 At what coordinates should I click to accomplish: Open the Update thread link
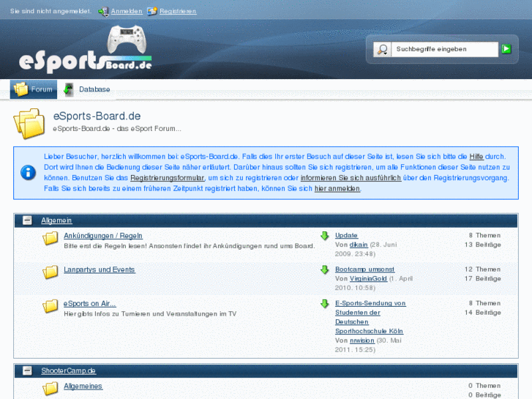tap(346, 235)
